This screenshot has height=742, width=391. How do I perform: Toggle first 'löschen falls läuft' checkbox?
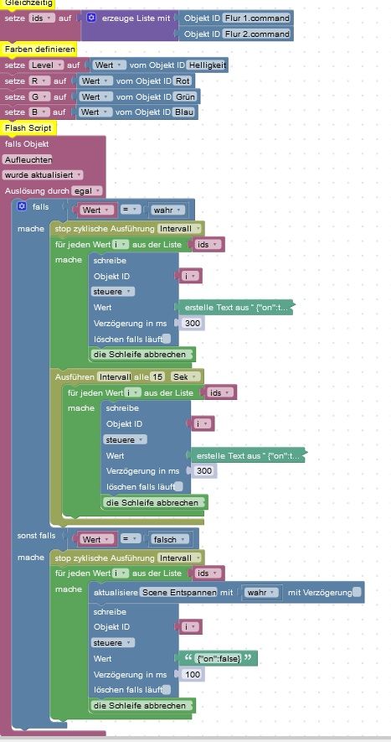click(x=167, y=339)
